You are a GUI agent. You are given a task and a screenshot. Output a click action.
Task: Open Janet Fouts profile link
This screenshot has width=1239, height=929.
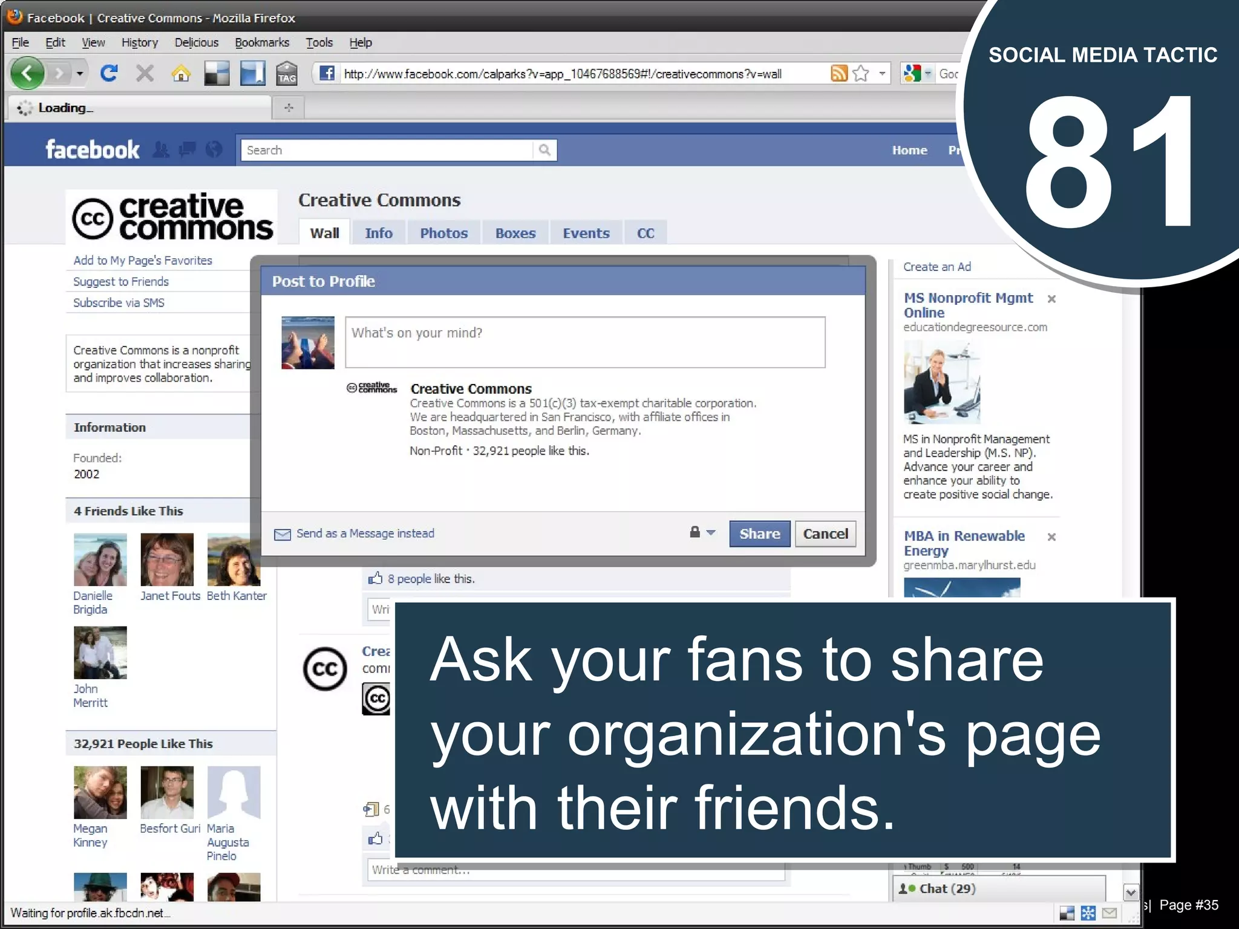point(170,596)
